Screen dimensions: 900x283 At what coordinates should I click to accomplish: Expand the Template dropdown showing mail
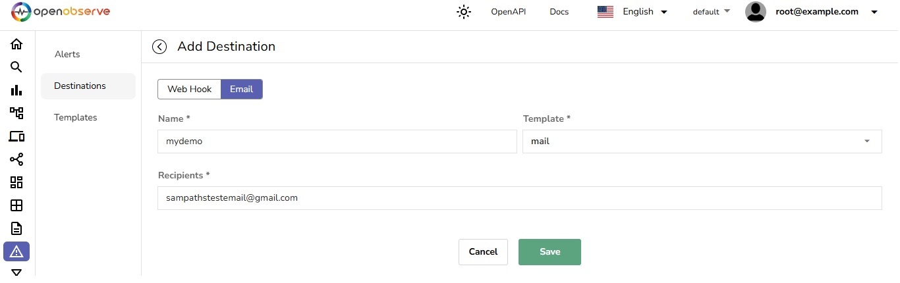[702, 141]
